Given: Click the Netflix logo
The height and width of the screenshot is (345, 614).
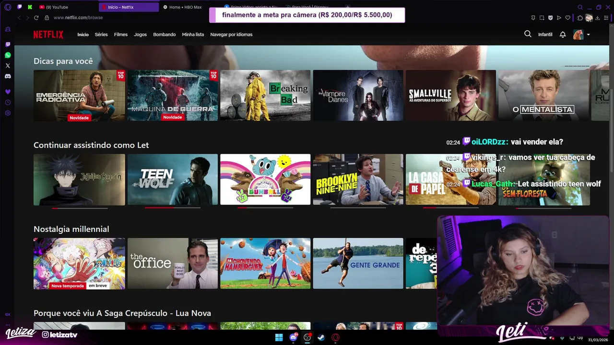Looking at the screenshot, I should pyautogui.click(x=48, y=34).
